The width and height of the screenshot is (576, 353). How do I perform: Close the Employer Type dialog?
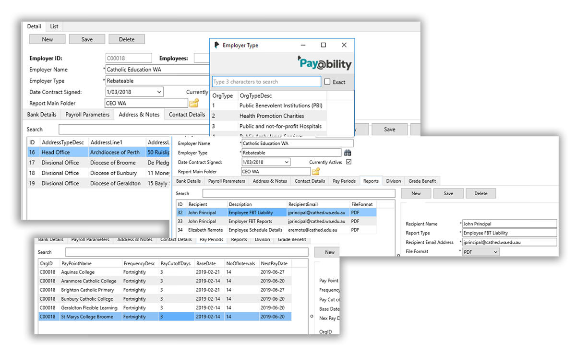coord(344,45)
